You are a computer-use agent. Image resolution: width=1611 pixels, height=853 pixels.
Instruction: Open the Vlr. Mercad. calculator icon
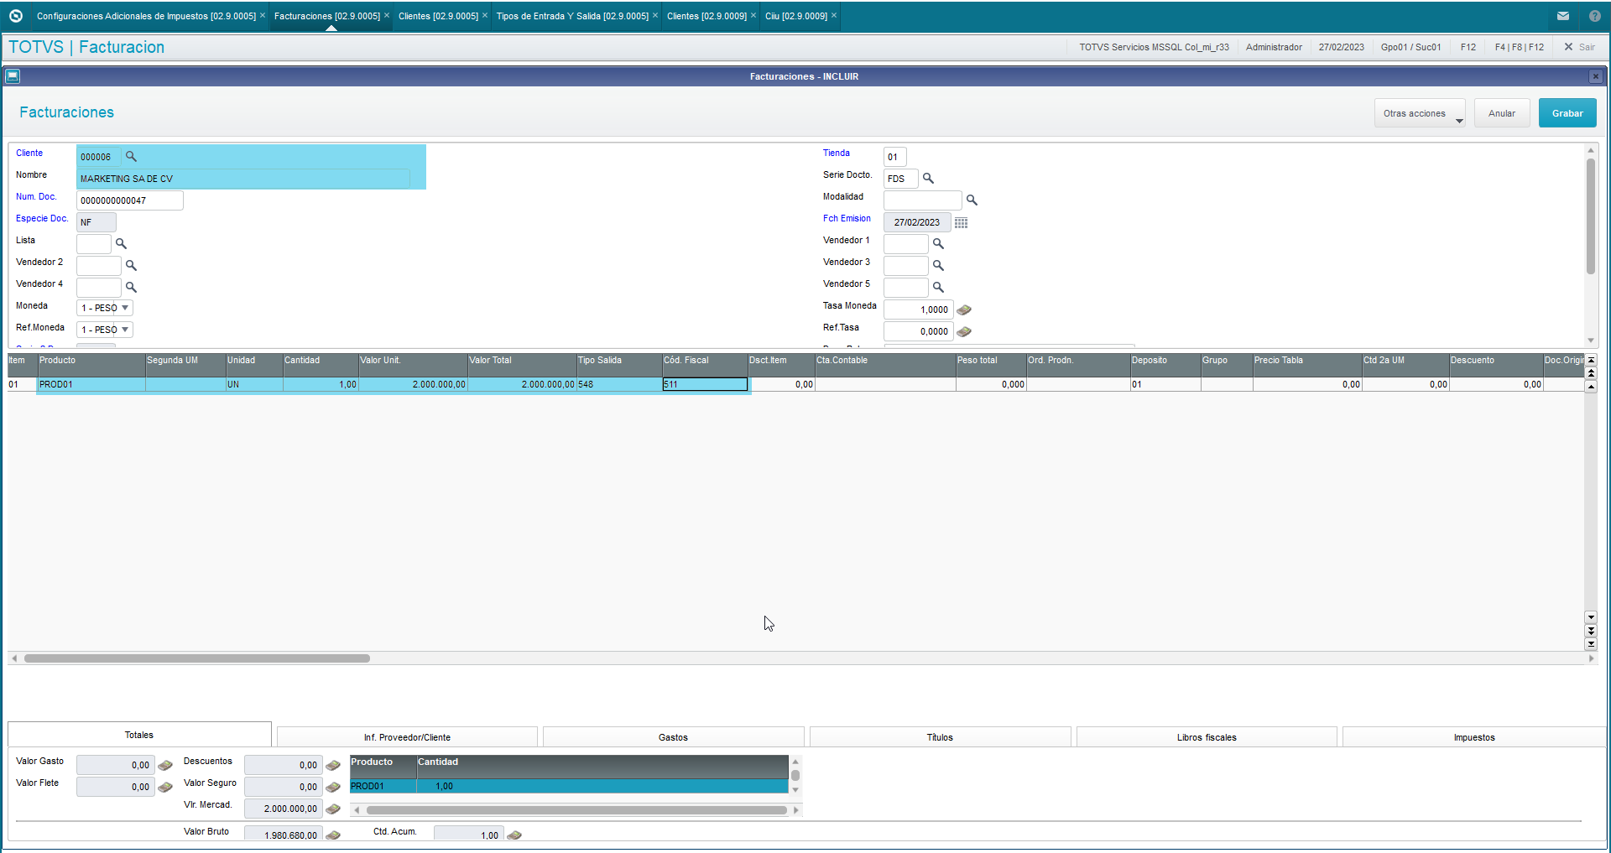click(333, 809)
